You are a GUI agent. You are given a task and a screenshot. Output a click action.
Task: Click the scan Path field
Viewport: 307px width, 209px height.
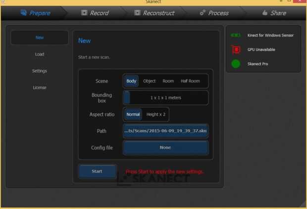(166, 131)
